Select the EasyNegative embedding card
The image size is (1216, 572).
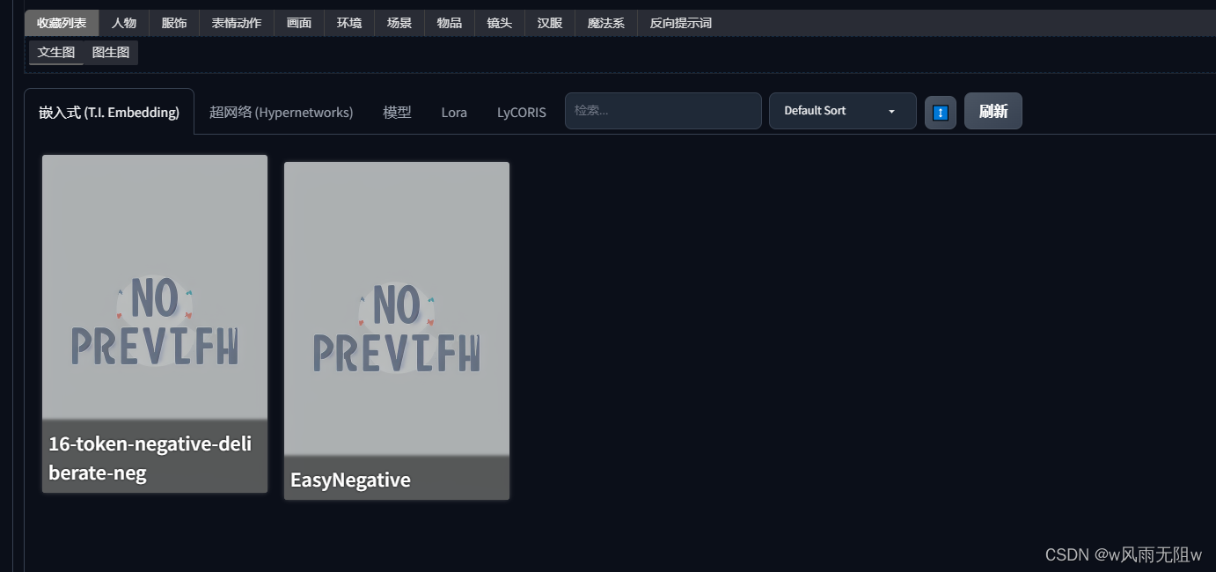point(397,330)
